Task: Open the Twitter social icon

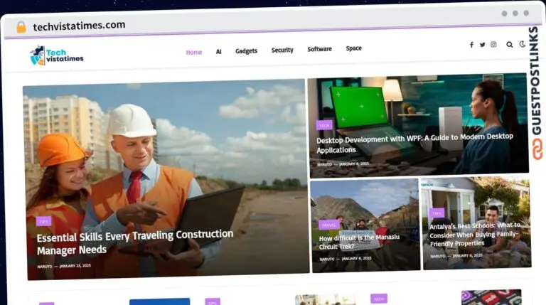Action: 482,45
